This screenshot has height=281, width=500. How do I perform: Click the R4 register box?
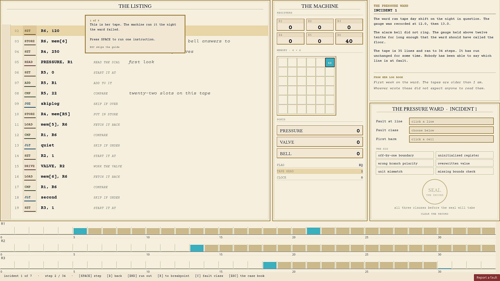coord(290,38)
